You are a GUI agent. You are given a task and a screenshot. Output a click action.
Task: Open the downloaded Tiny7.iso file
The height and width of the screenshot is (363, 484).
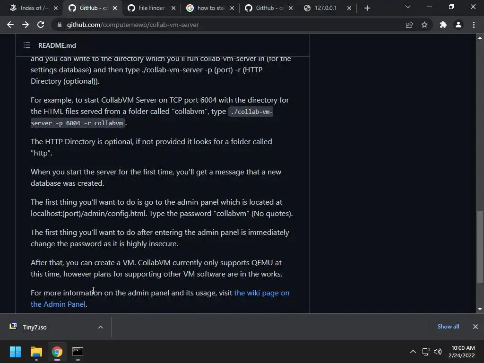point(35,327)
